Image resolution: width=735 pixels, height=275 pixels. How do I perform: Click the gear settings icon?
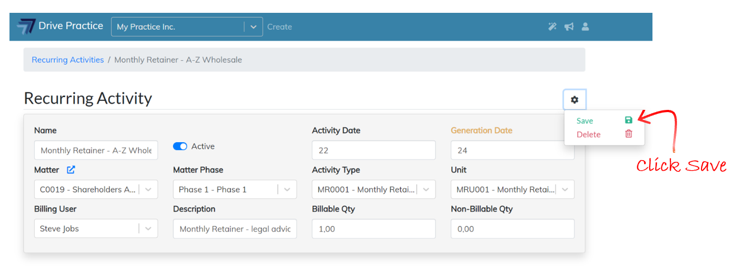pyautogui.click(x=574, y=100)
